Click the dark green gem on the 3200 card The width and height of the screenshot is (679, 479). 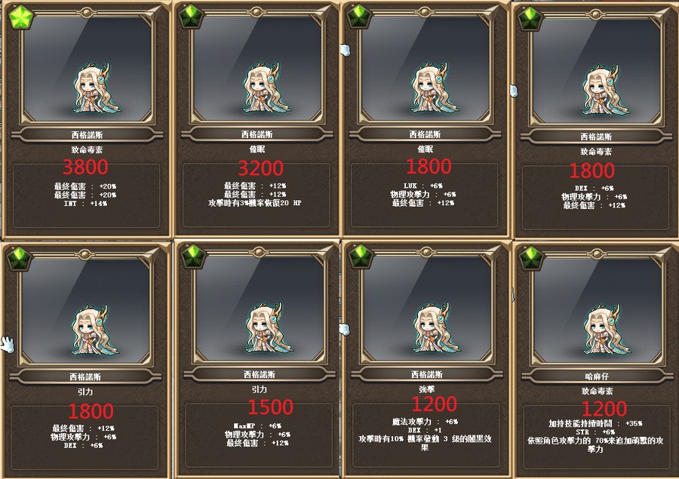(x=191, y=16)
